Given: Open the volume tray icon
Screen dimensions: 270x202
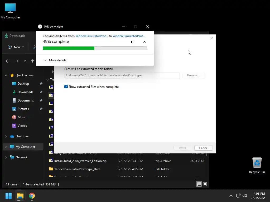Looking at the screenshot, I should (x=244, y=196).
